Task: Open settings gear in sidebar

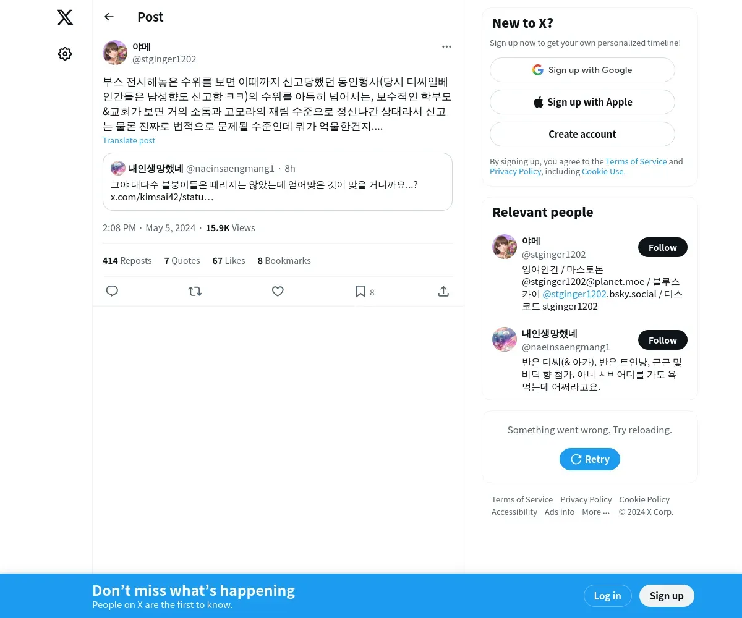Action: [x=65, y=54]
